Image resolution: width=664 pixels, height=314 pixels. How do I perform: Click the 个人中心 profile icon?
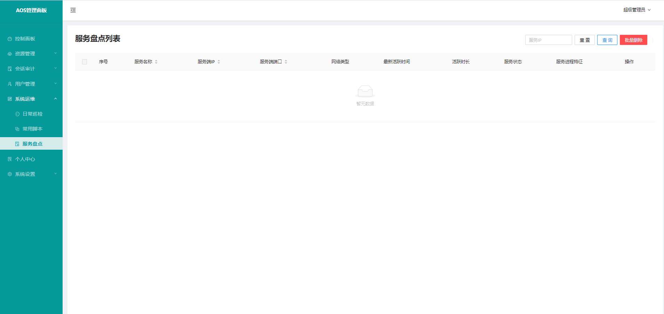10,159
